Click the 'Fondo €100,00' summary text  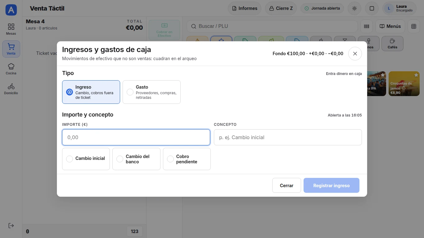(289, 54)
